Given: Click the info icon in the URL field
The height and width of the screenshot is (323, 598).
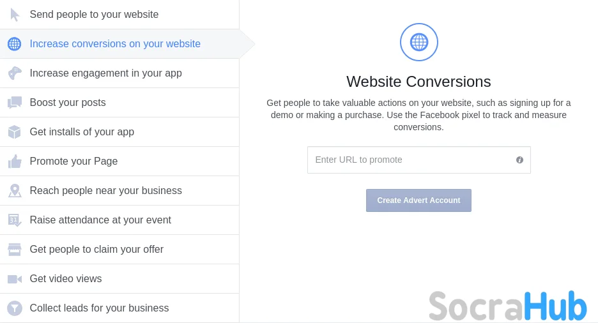Looking at the screenshot, I should pyautogui.click(x=519, y=160).
